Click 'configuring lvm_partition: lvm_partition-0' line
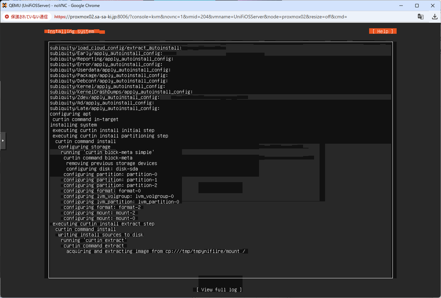This screenshot has width=441, height=298. click(x=121, y=202)
